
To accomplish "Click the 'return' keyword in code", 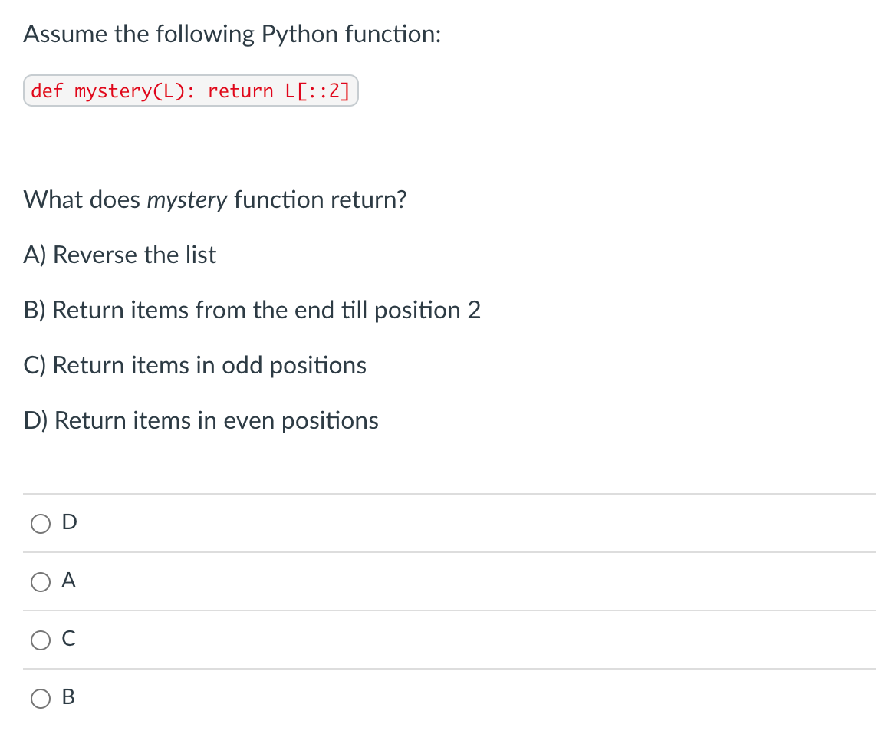I will coord(241,90).
